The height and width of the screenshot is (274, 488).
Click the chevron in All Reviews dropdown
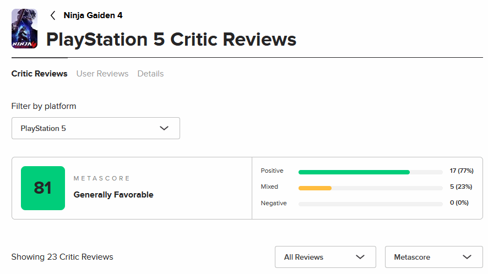360,257
